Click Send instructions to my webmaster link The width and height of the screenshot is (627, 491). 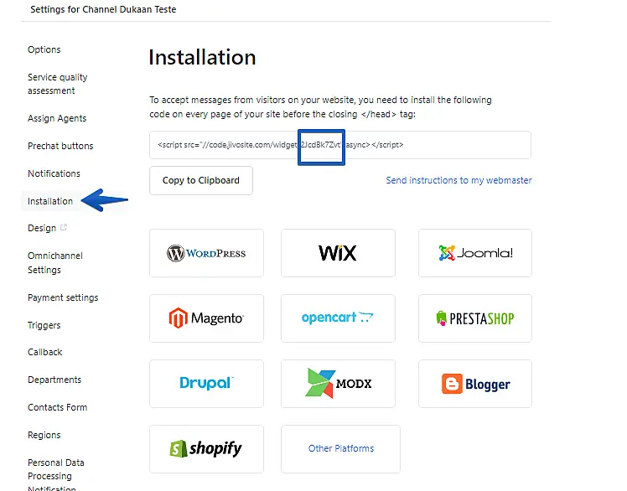[459, 180]
